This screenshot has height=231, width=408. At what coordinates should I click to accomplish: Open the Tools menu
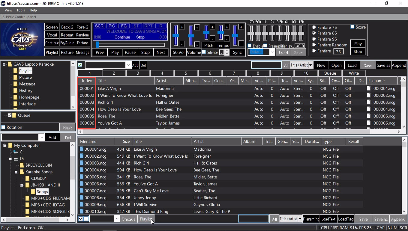(x=21, y=10)
